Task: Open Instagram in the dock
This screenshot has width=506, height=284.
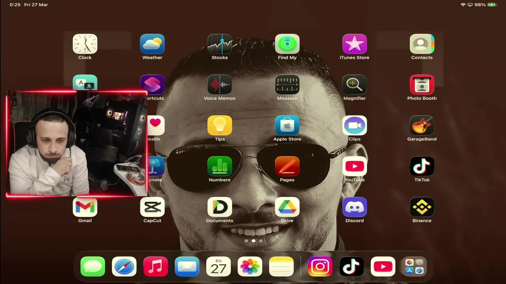Action: 320,267
